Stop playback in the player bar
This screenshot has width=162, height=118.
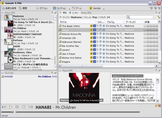24,107
